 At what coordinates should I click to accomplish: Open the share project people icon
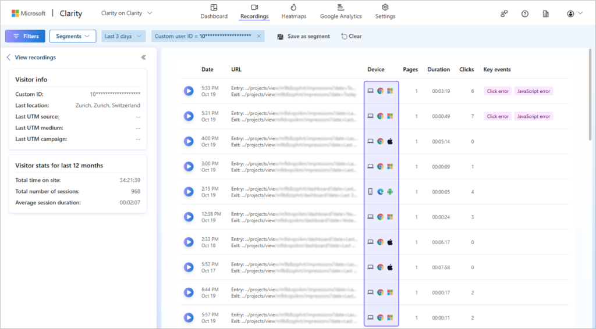tap(504, 14)
